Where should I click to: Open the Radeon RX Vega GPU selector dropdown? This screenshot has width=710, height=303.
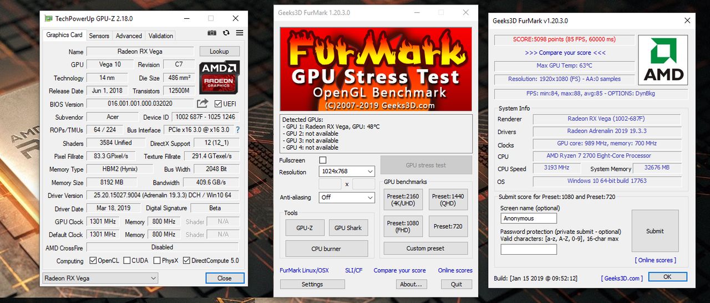100,278
